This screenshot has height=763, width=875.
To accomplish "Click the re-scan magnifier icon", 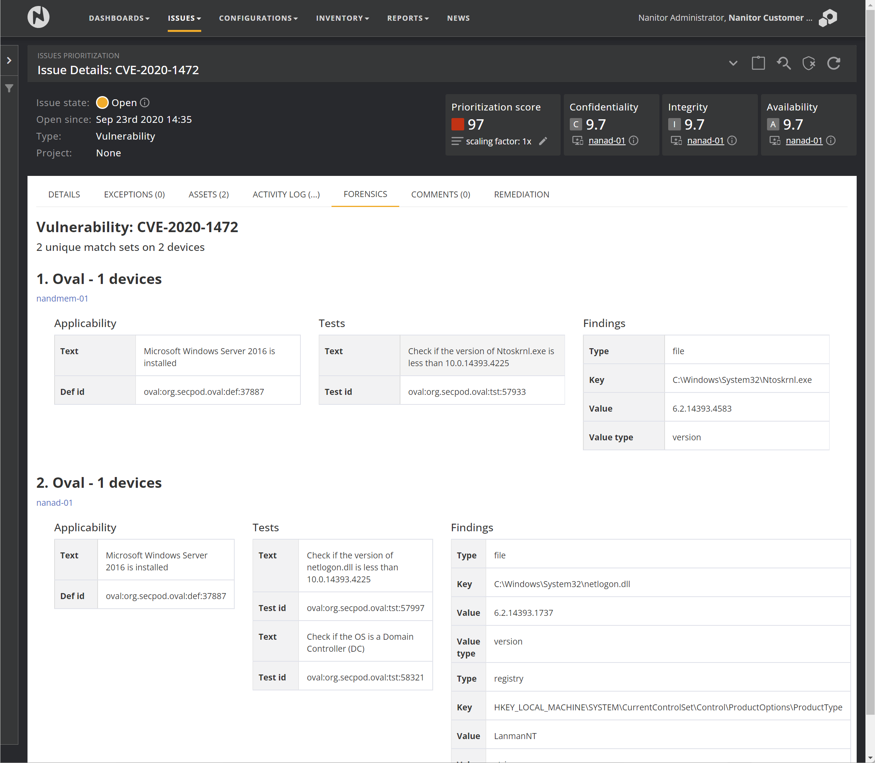I will (783, 63).
